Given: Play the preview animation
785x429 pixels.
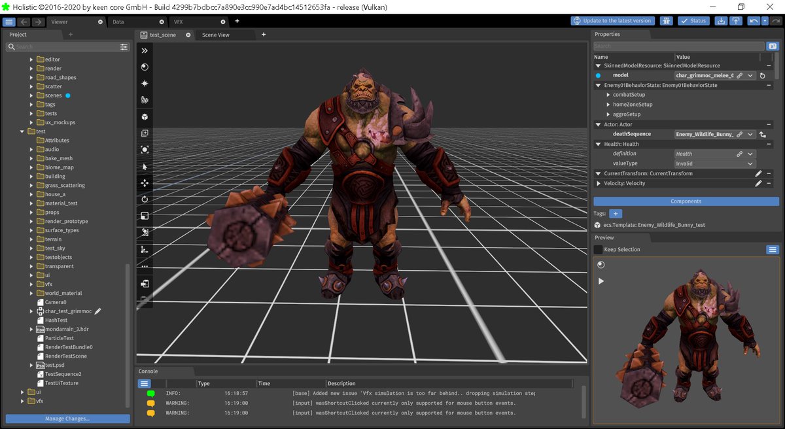Looking at the screenshot, I should coord(601,281).
